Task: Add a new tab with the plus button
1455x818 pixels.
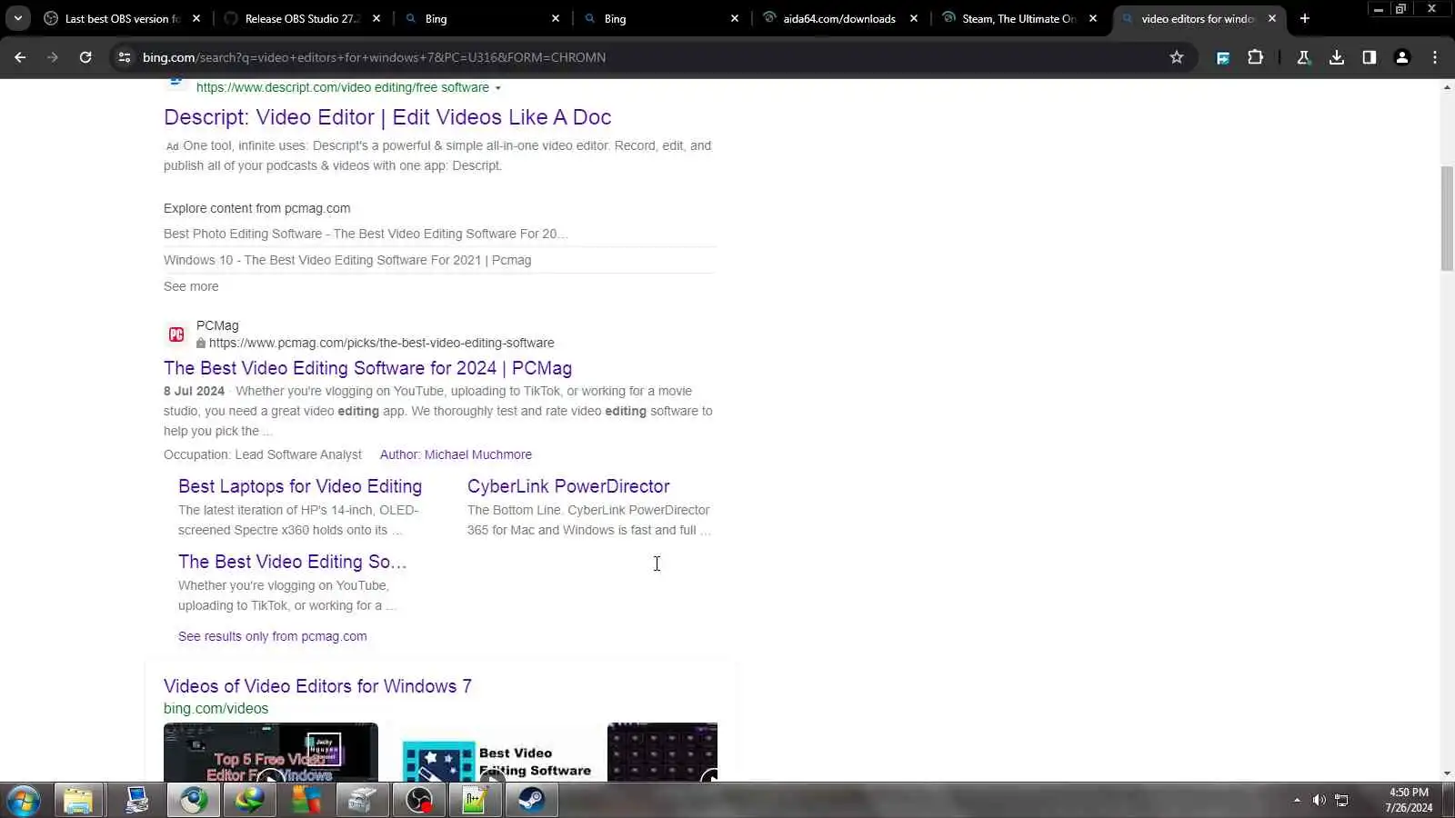Action: pos(1305,18)
